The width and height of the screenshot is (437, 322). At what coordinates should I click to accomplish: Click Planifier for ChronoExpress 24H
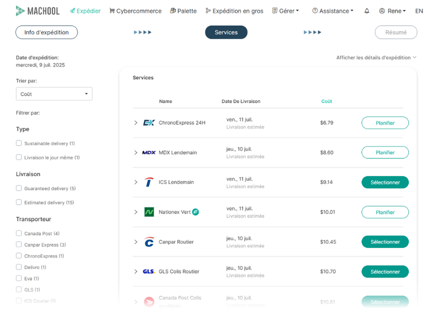385,123
